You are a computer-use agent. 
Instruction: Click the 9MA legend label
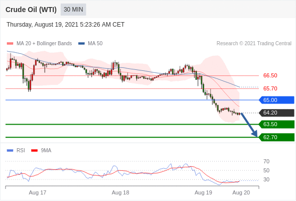point(46,151)
